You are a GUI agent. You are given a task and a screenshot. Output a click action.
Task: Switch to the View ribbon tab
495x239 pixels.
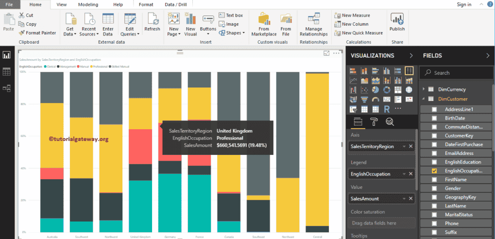[62, 4]
